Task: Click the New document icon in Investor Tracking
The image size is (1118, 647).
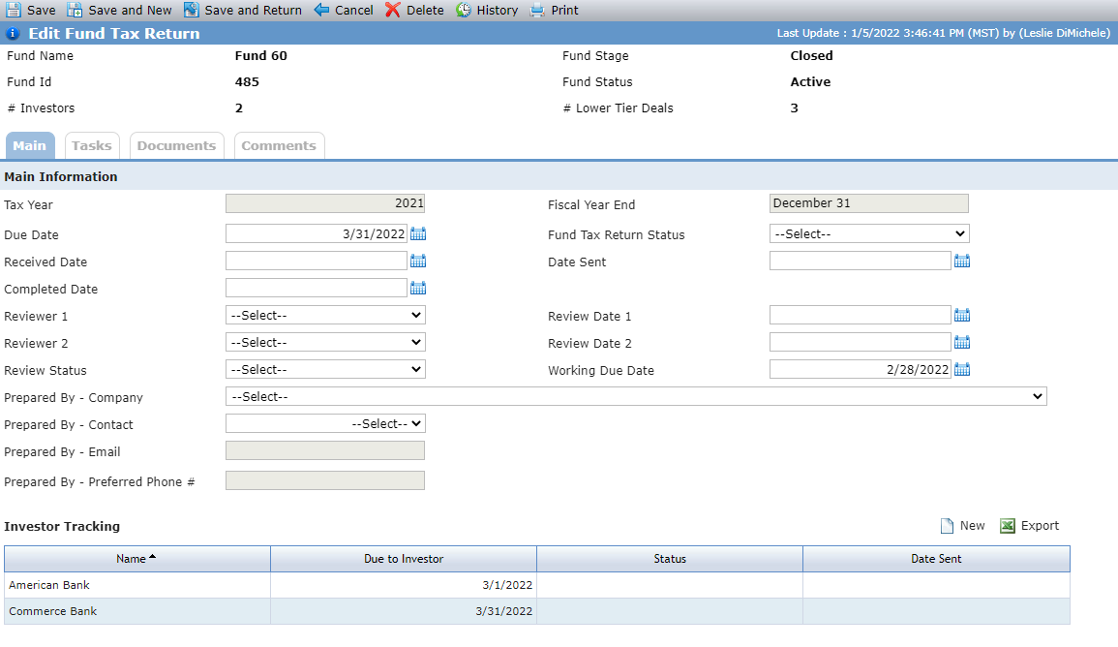Action: click(x=947, y=526)
